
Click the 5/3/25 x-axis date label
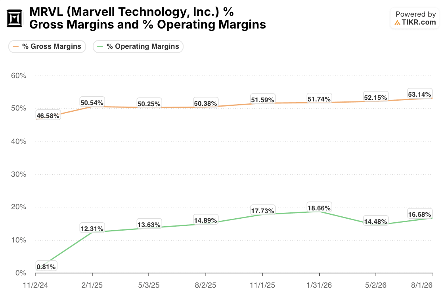(x=149, y=285)
